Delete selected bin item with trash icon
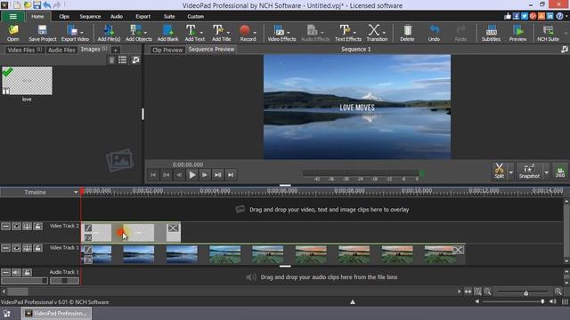The height and width of the screenshot is (320, 570). (x=111, y=60)
